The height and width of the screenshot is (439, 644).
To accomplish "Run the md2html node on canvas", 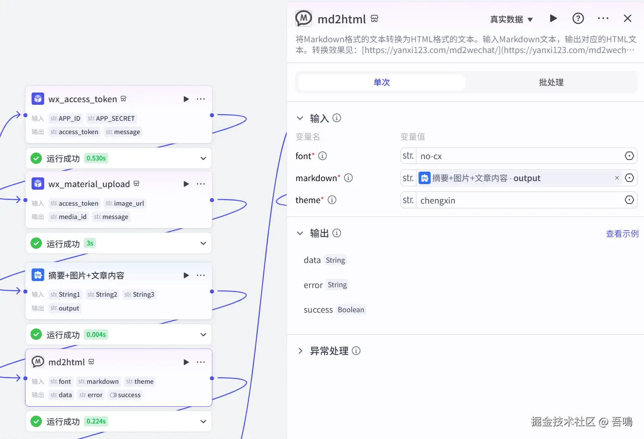I will pos(186,362).
